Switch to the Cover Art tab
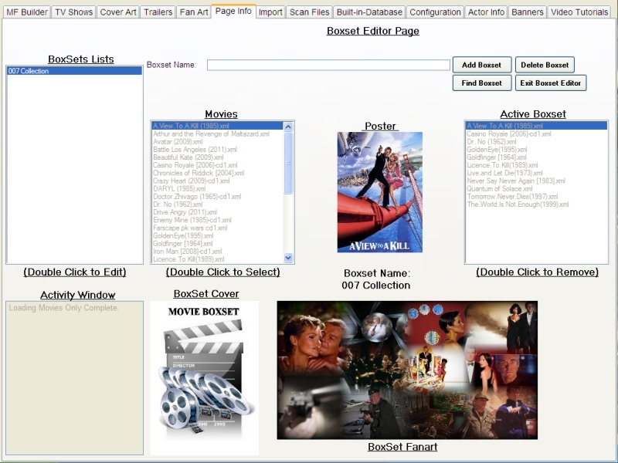The width and height of the screenshot is (618, 463). 117,12
